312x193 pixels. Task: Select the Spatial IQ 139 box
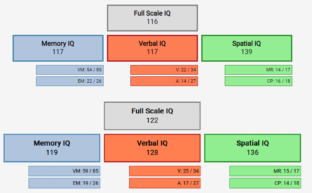[247, 48]
